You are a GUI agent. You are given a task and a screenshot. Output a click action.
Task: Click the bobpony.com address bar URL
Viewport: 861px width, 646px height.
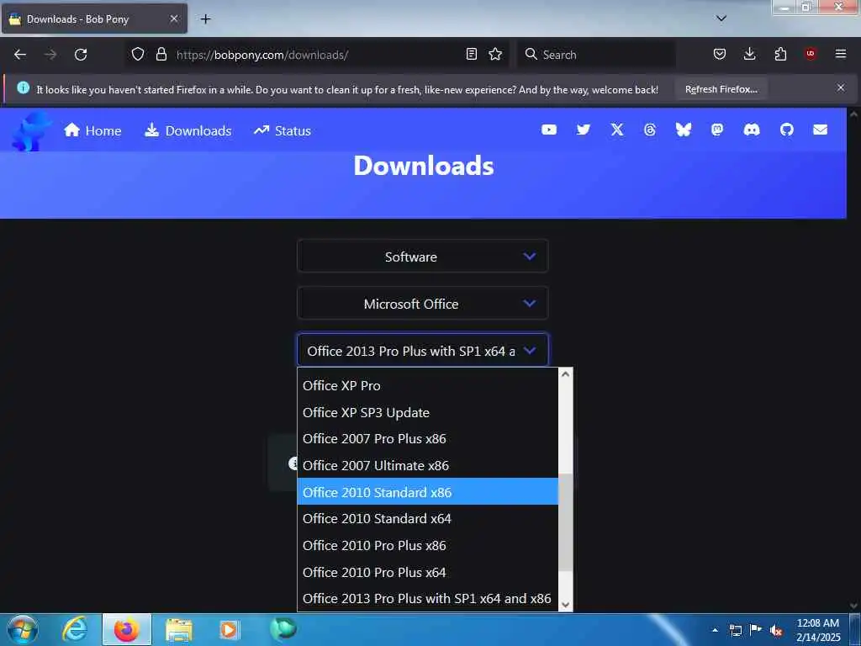point(262,55)
